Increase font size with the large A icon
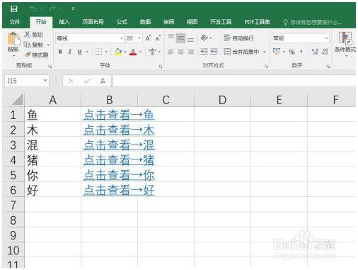 pyautogui.click(x=148, y=38)
